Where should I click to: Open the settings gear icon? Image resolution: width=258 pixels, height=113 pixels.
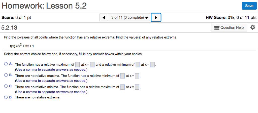(253, 27)
